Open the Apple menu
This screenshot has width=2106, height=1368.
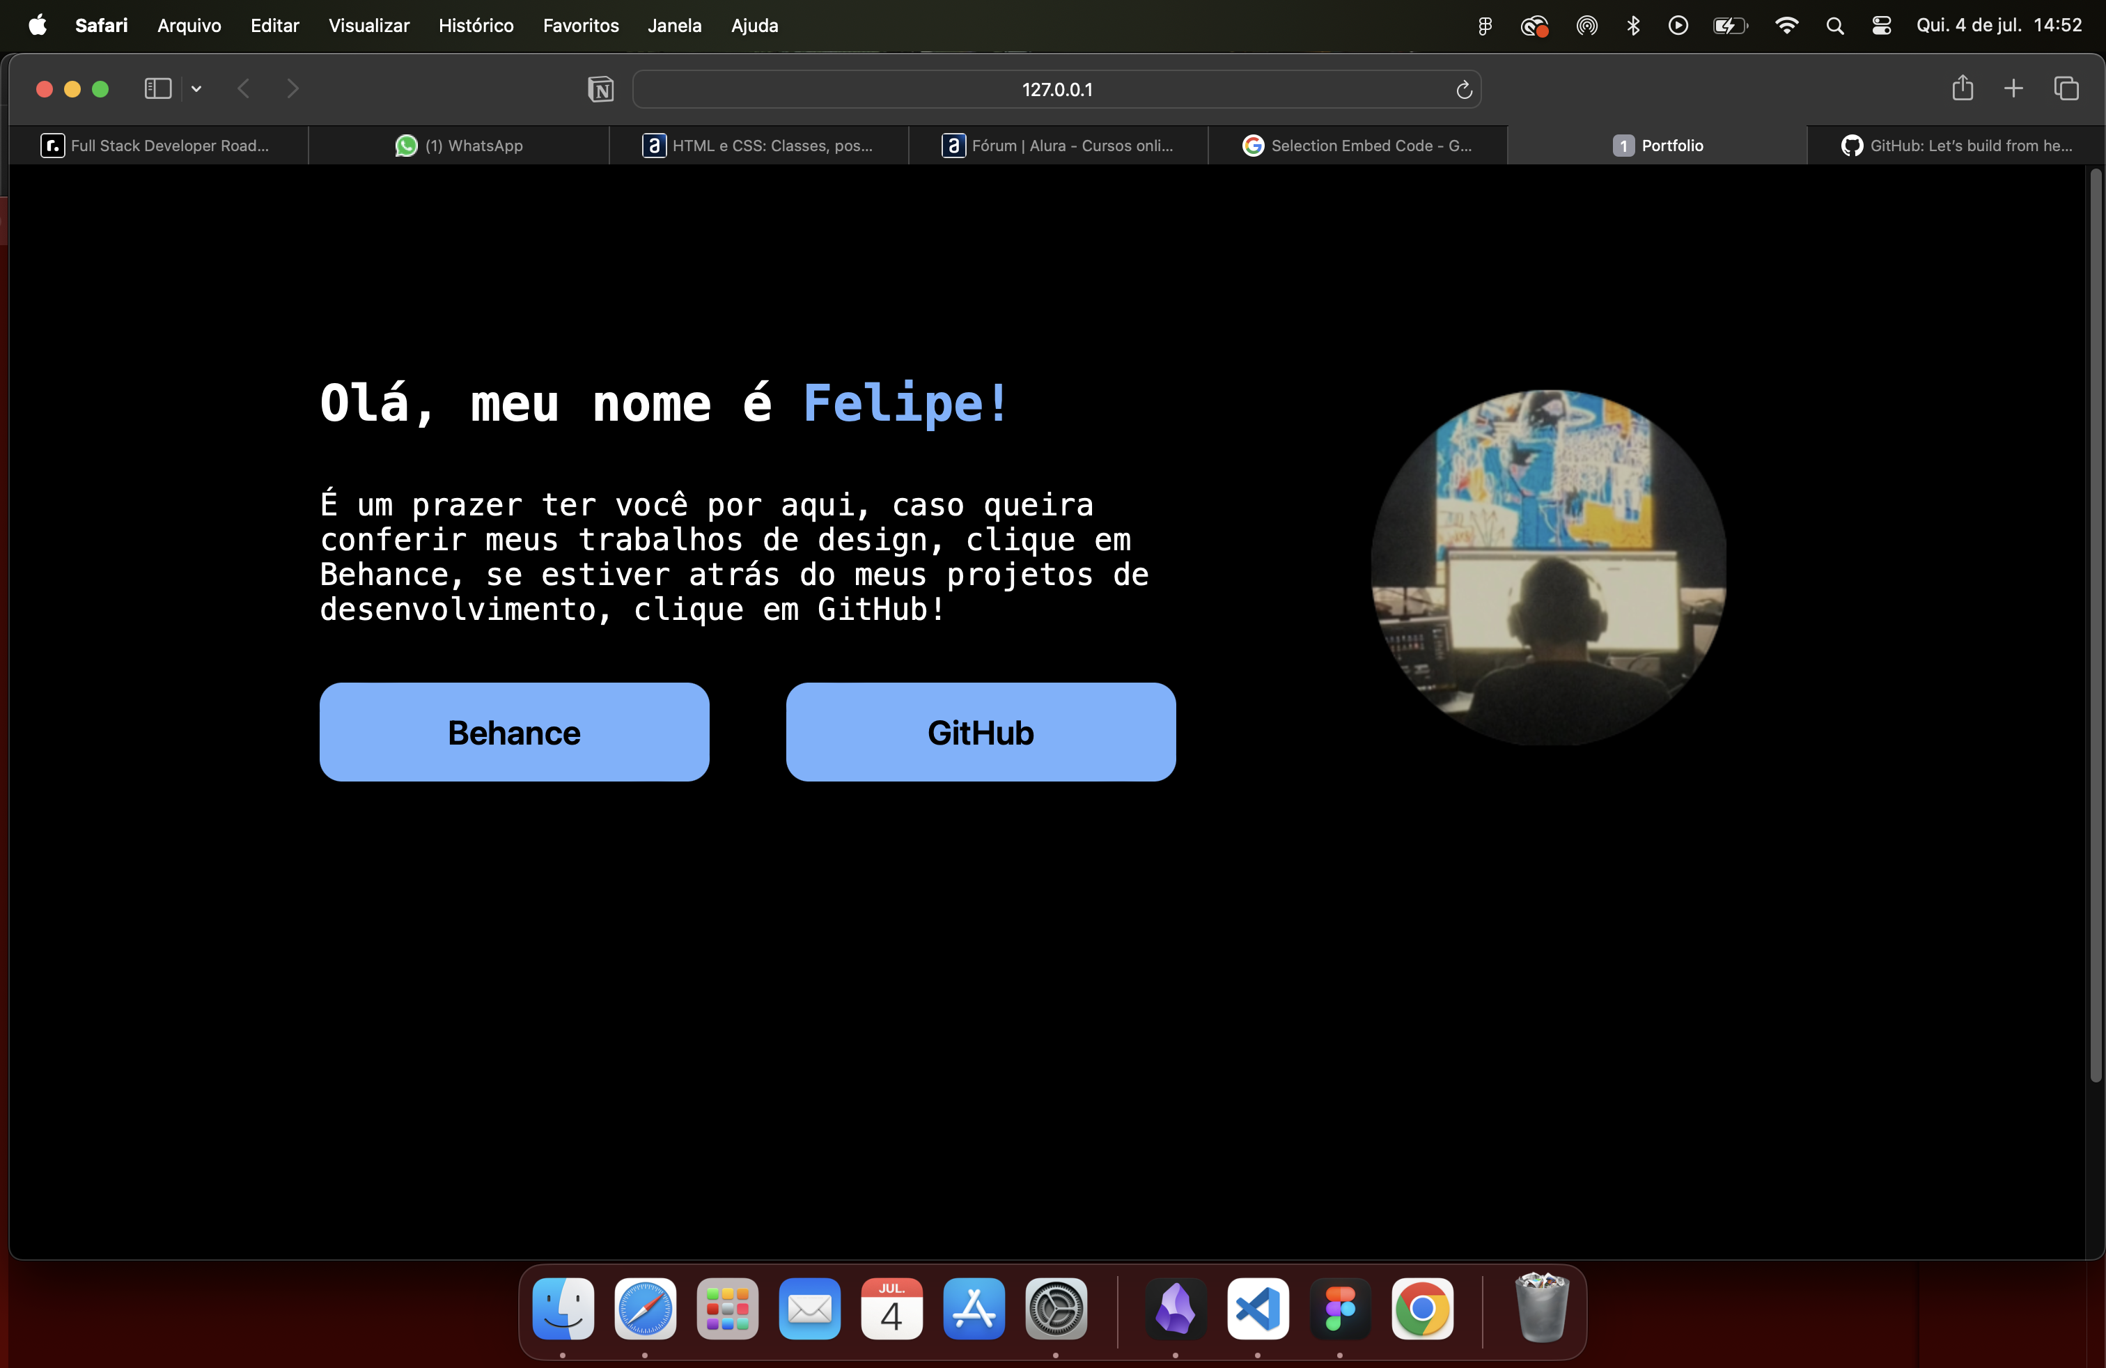point(37,25)
